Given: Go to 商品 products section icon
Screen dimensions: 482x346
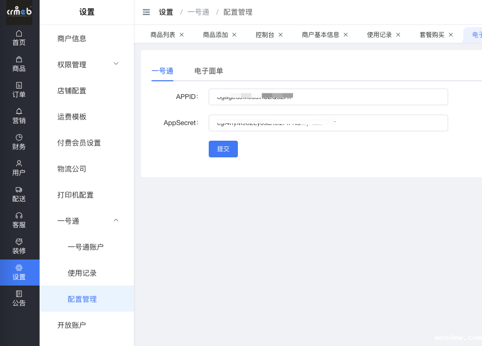Looking at the screenshot, I should (x=19, y=59).
